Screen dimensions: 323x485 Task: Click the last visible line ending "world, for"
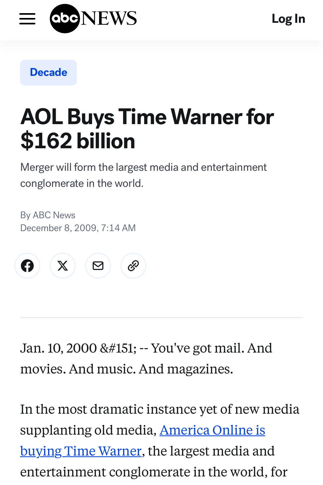point(154,472)
